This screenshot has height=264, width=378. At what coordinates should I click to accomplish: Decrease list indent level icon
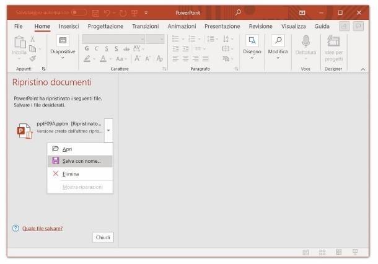(x=175, y=49)
